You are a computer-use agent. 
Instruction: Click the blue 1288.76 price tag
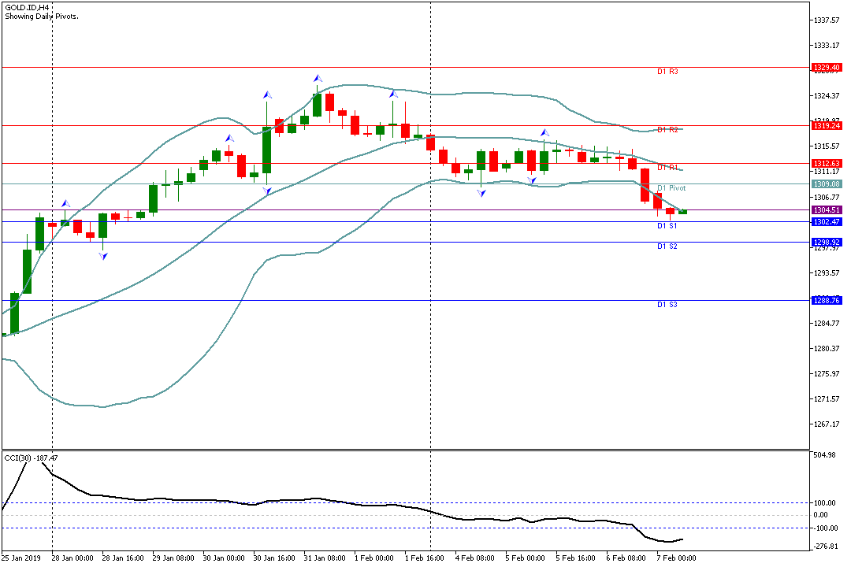point(827,301)
